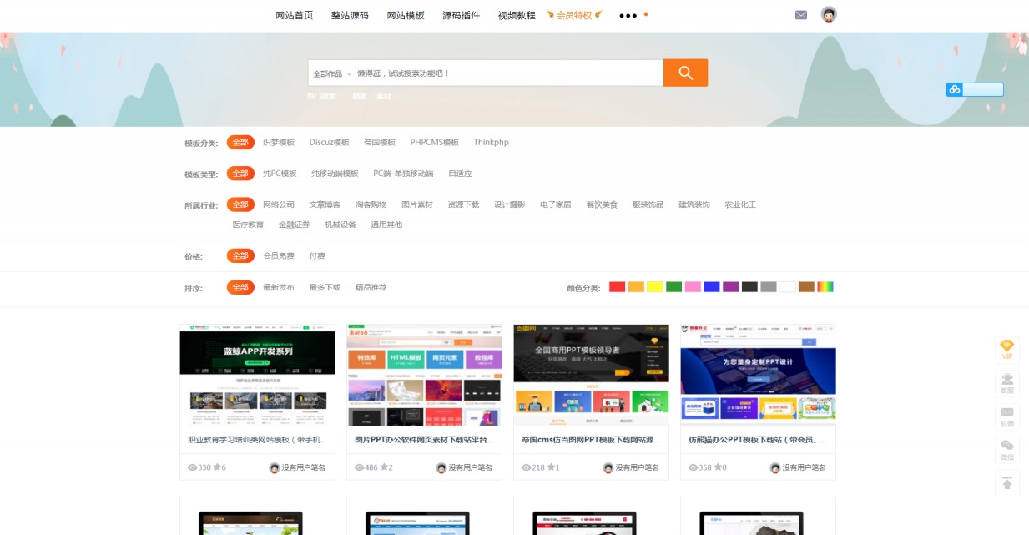The width and height of the screenshot is (1029, 535).
Task: Click the blue Baidu cloud floating badge
Action: 974,90
